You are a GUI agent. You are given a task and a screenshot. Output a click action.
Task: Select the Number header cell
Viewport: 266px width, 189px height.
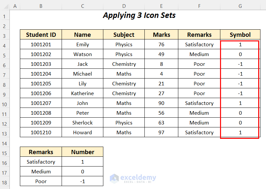tap(82, 152)
